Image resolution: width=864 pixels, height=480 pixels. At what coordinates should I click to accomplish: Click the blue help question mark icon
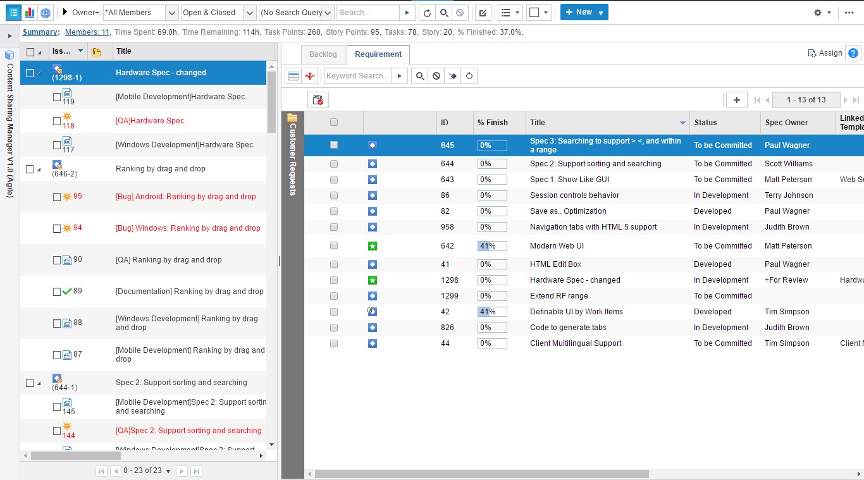pyautogui.click(x=853, y=54)
